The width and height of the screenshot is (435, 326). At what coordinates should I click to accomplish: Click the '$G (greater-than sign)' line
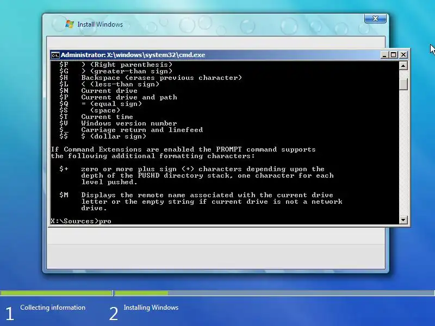116,71
